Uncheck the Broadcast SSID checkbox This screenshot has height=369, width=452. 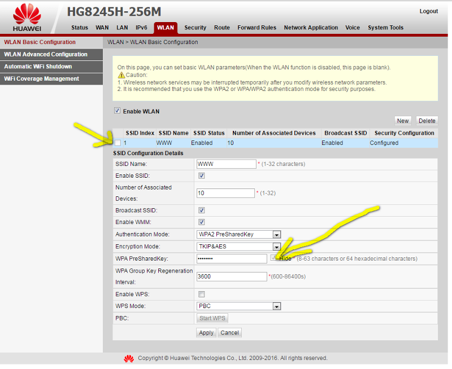(x=202, y=210)
